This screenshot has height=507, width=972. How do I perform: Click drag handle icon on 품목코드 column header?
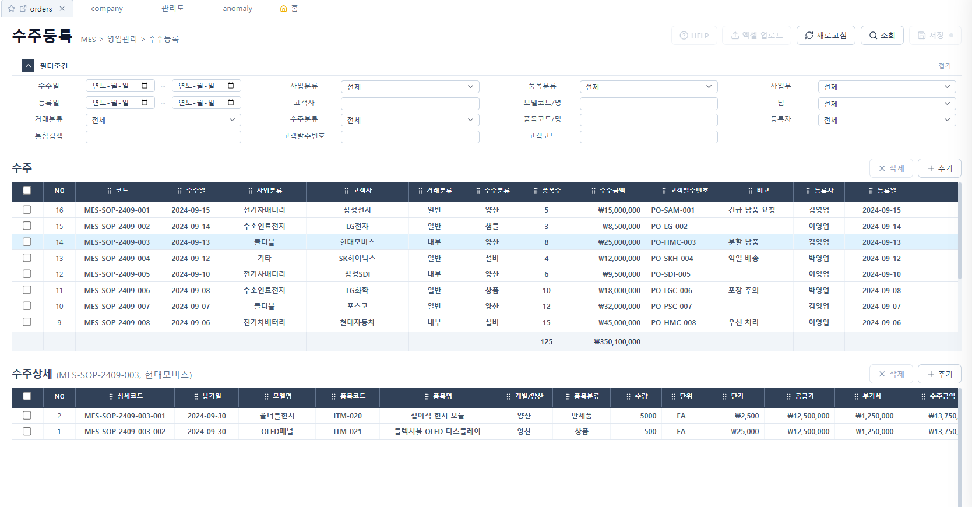tap(334, 396)
